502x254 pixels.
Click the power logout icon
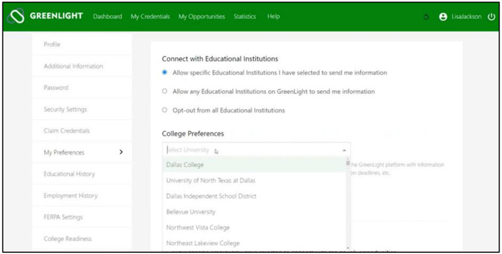pyautogui.click(x=491, y=17)
